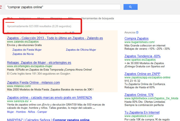This screenshot has width=180, height=121.
Task: Open the Anuncios info icon in sidebar
Action: pyautogui.click(x=137, y=32)
